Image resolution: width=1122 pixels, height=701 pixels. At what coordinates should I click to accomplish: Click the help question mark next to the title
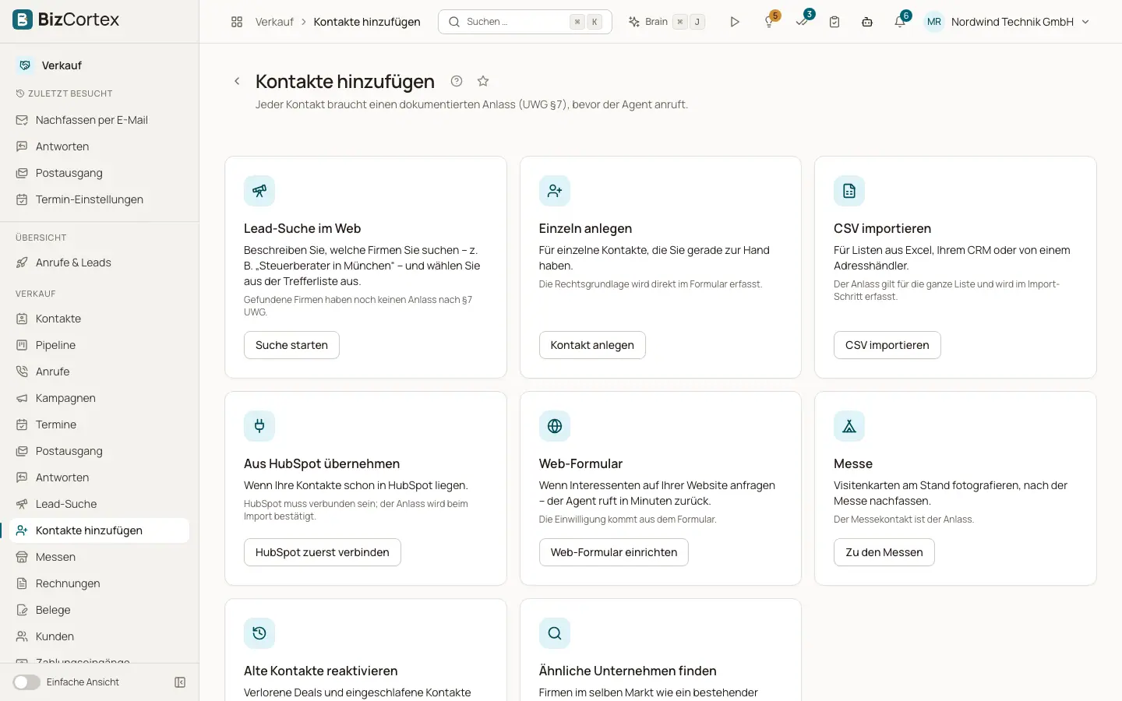[x=457, y=81]
